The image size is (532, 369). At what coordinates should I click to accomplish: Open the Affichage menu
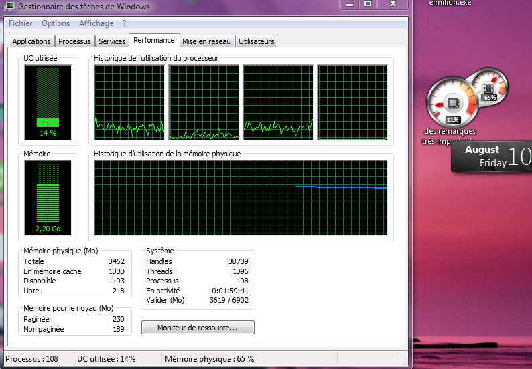point(96,23)
